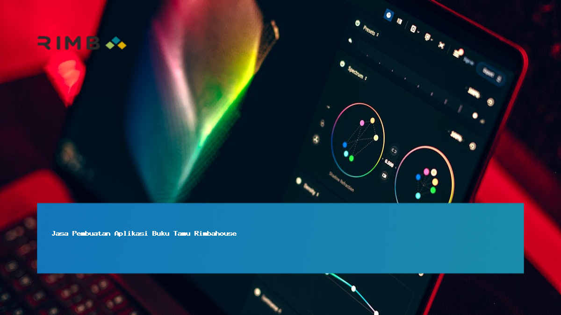
Task: Toggle the power switch beside Presets
Action: point(358,22)
